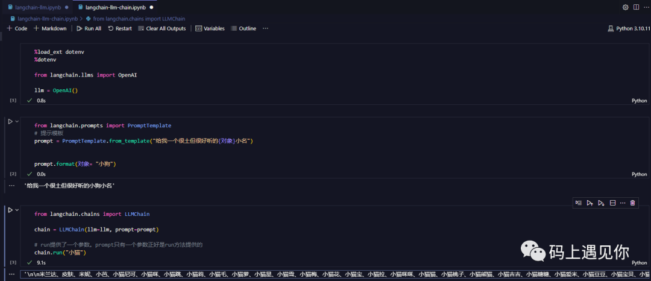Click the '# 提示模板' comment line
The height and width of the screenshot is (281, 651).
(49, 133)
